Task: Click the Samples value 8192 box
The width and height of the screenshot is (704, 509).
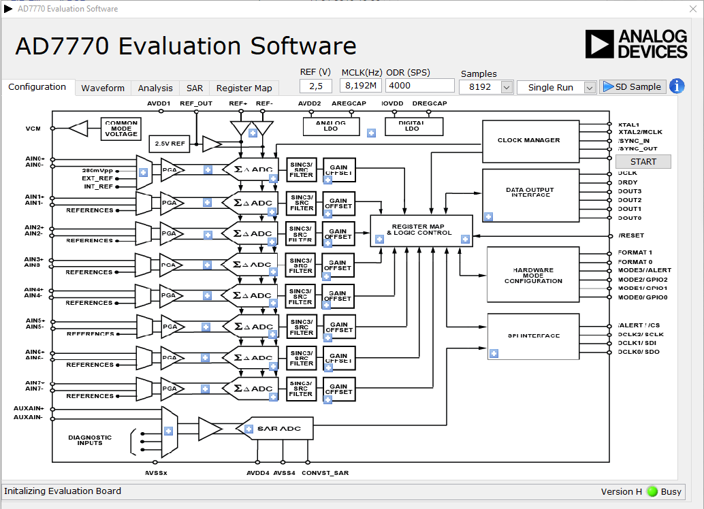Action: (x=480, y=87)
